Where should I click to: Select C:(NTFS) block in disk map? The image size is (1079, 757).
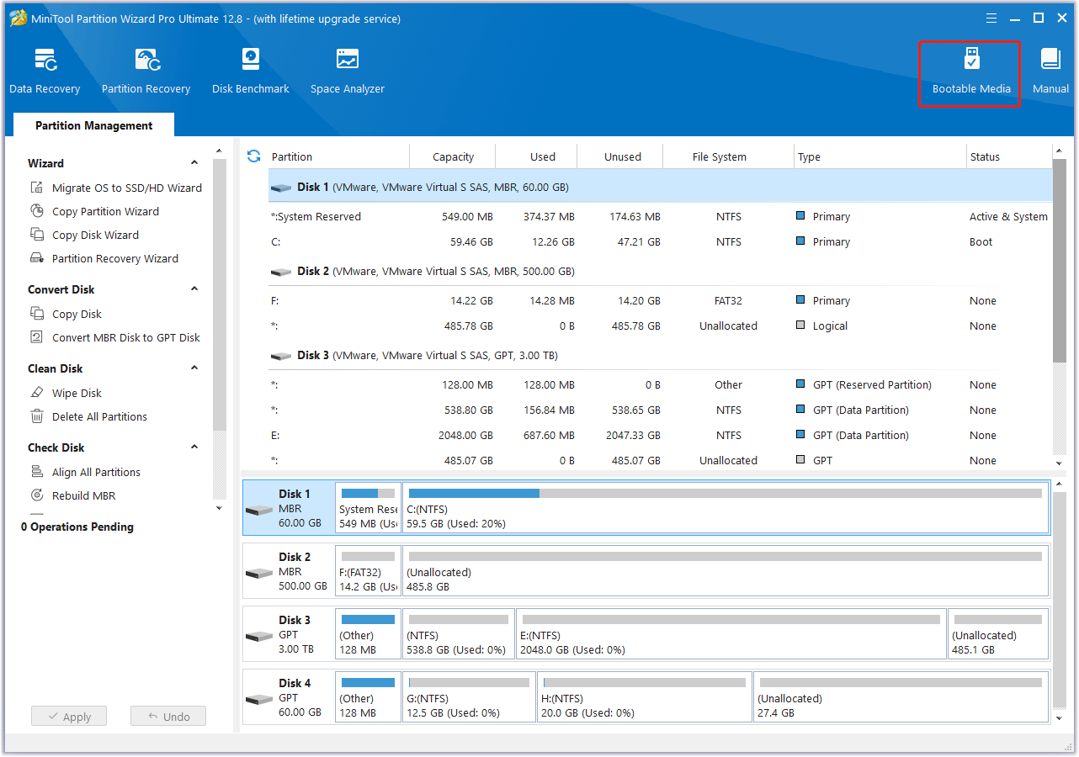point(726,508)
